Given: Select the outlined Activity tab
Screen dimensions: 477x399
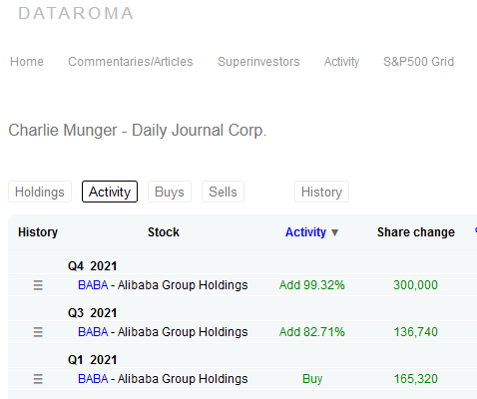Looking at the screenshot, I should tap(110, 192).
